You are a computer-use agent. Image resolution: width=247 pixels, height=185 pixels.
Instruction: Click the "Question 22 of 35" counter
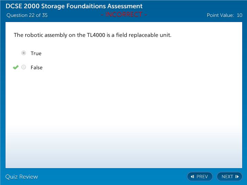(x=27, y=15)
